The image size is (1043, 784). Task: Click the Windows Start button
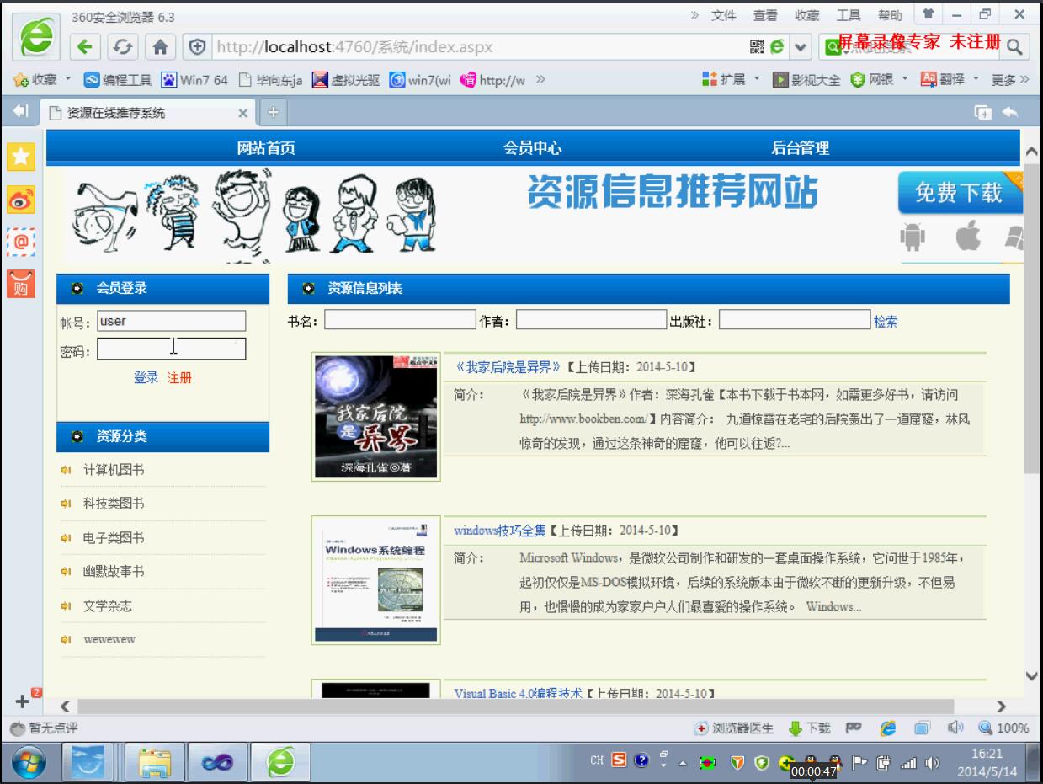point(29,762)
